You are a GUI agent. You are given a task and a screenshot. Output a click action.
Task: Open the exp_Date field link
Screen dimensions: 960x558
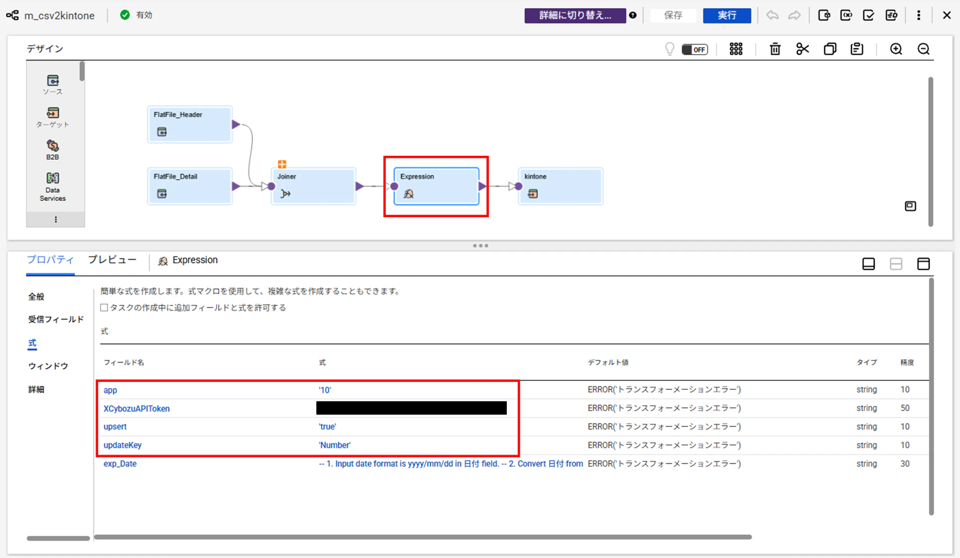tap(120, 464)
